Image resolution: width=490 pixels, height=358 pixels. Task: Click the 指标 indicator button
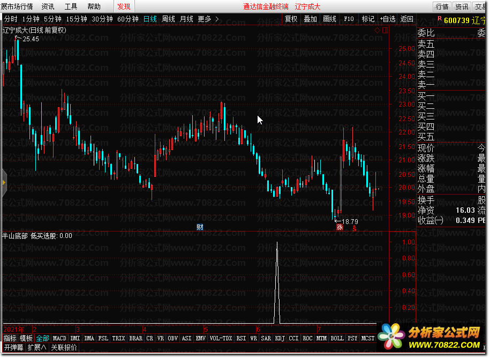tap(10, 338)
